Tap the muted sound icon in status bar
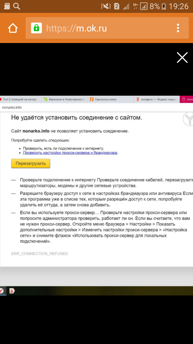The width and height of the screenshot is (193, 344). coord(106,6)
